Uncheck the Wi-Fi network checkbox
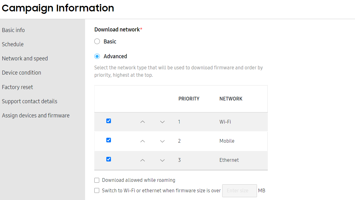This screenshot has width=355, height=200. (109, 121)
